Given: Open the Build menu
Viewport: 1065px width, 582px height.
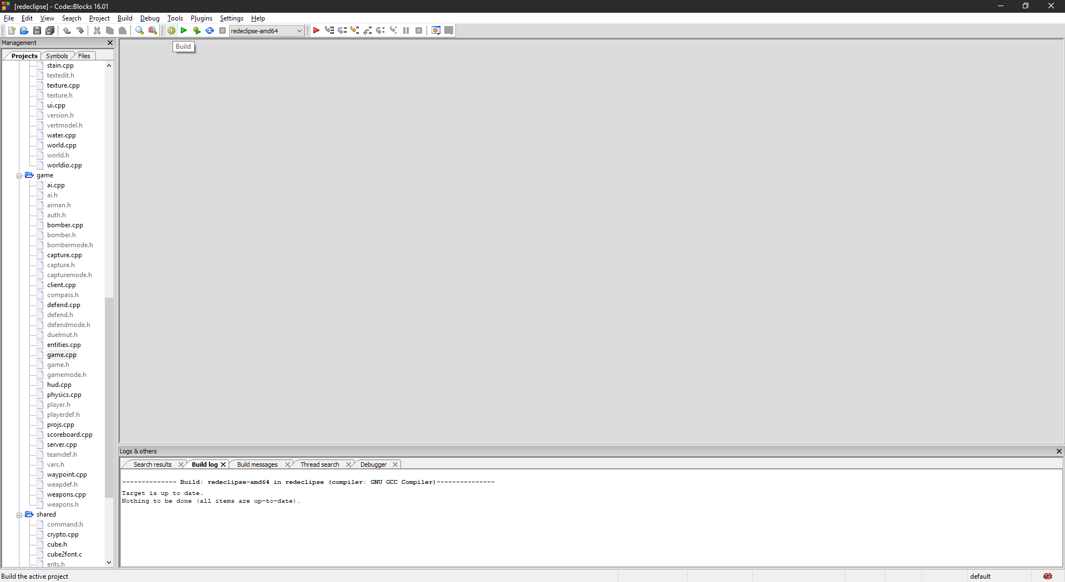Looking at the screenshot, I should coord(124,18).
